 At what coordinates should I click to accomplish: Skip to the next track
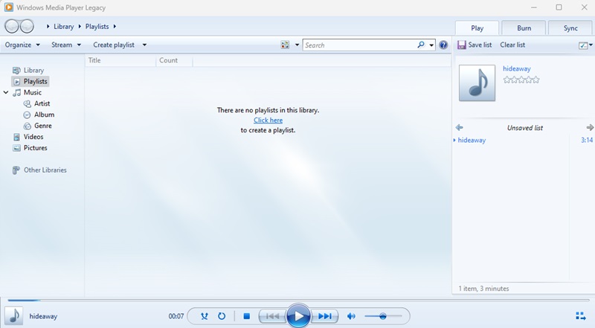[325, 316]
